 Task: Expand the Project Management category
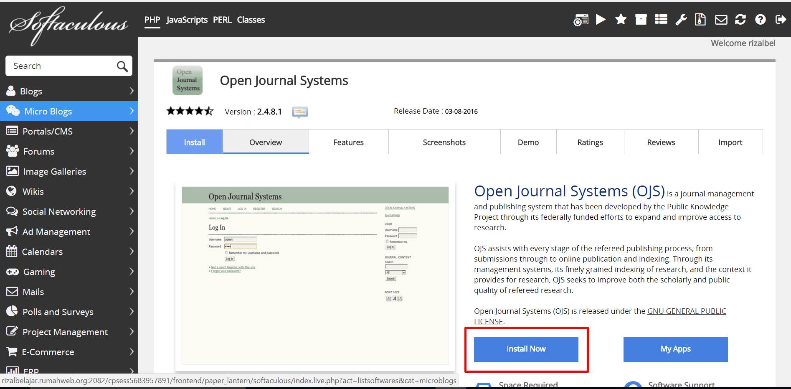pos(69,332)
